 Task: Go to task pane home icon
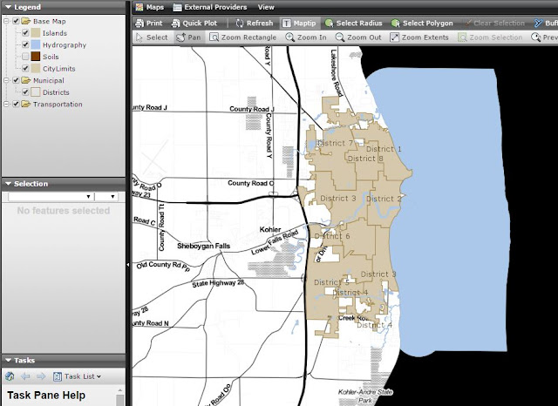(10, 376)
